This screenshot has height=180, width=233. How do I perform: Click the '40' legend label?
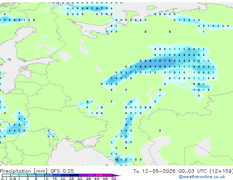pyautogui.click(x=97, y=179)
